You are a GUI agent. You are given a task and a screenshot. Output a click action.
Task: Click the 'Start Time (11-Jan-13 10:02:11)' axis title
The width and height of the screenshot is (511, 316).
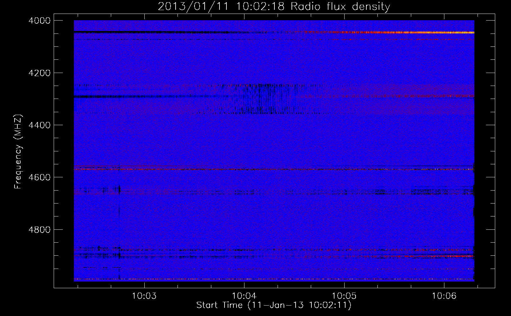coord(274,305)
